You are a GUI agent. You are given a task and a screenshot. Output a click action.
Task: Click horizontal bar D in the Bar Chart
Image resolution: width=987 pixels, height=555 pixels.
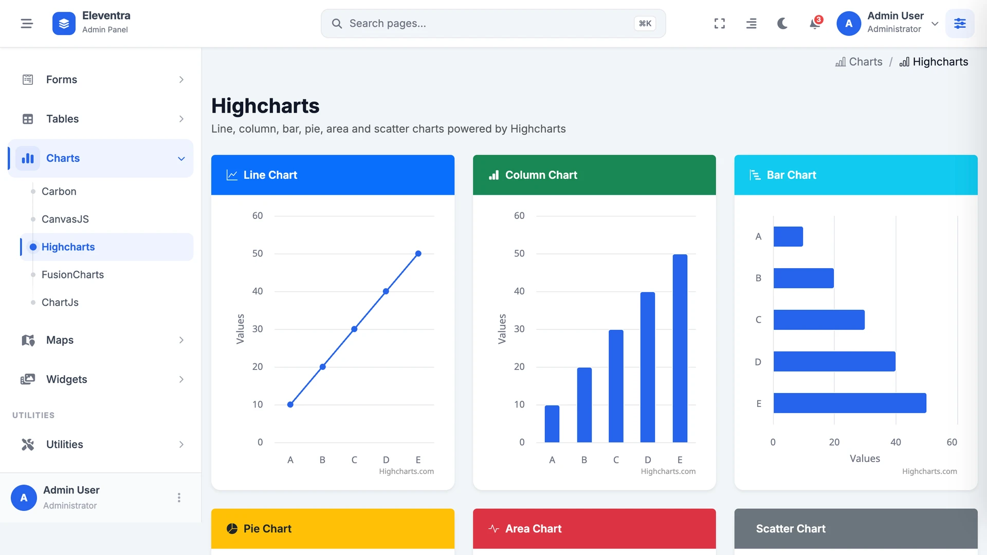(834, 361)
